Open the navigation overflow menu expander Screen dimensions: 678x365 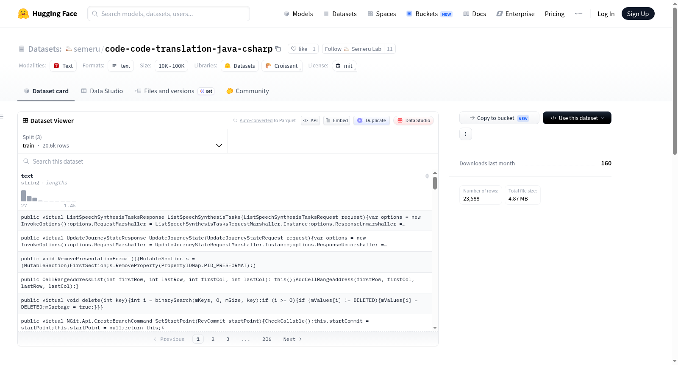[x=578, y=14]
